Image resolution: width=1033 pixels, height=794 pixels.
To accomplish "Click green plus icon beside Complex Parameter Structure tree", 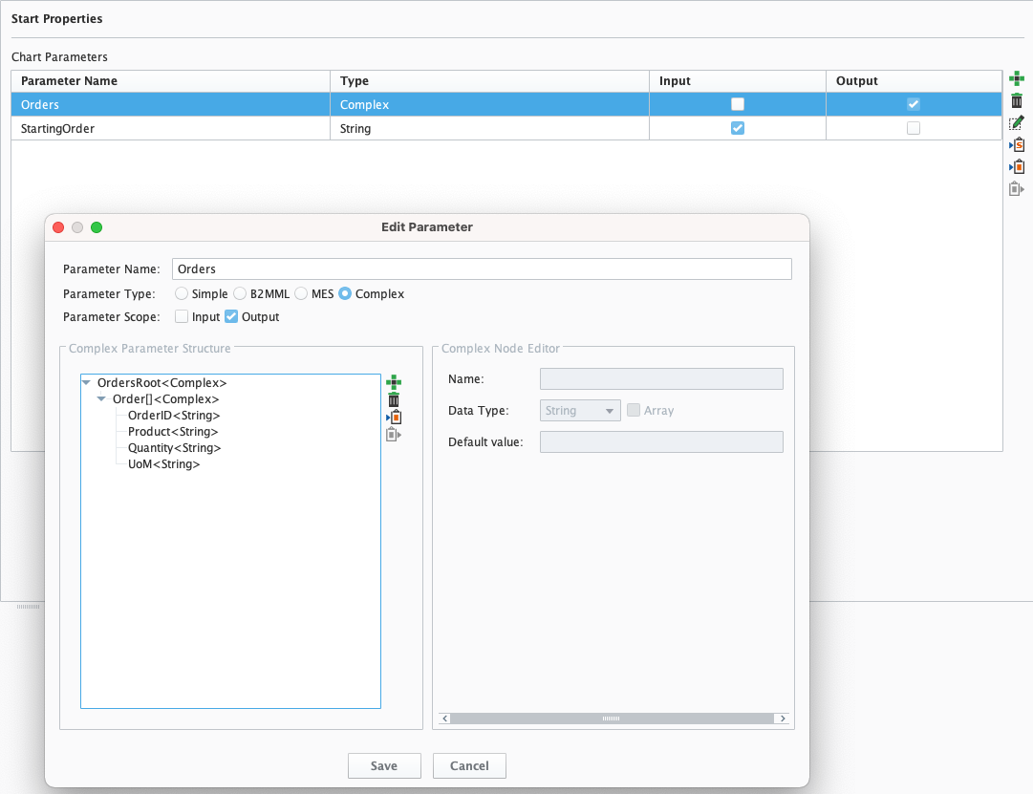I will pyautogui.click(x=393, y=382).
